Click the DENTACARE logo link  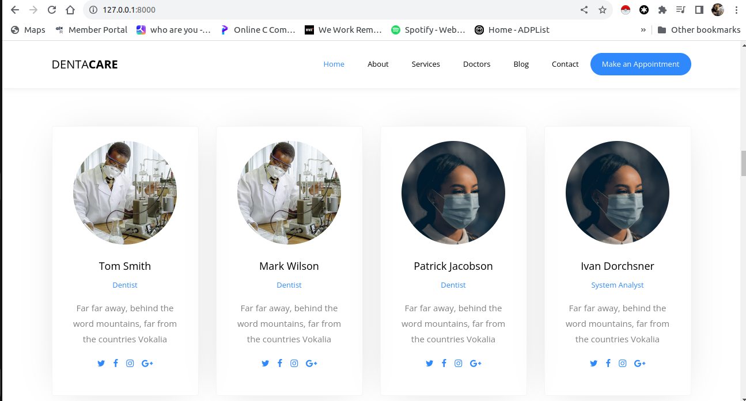(85, 64)
